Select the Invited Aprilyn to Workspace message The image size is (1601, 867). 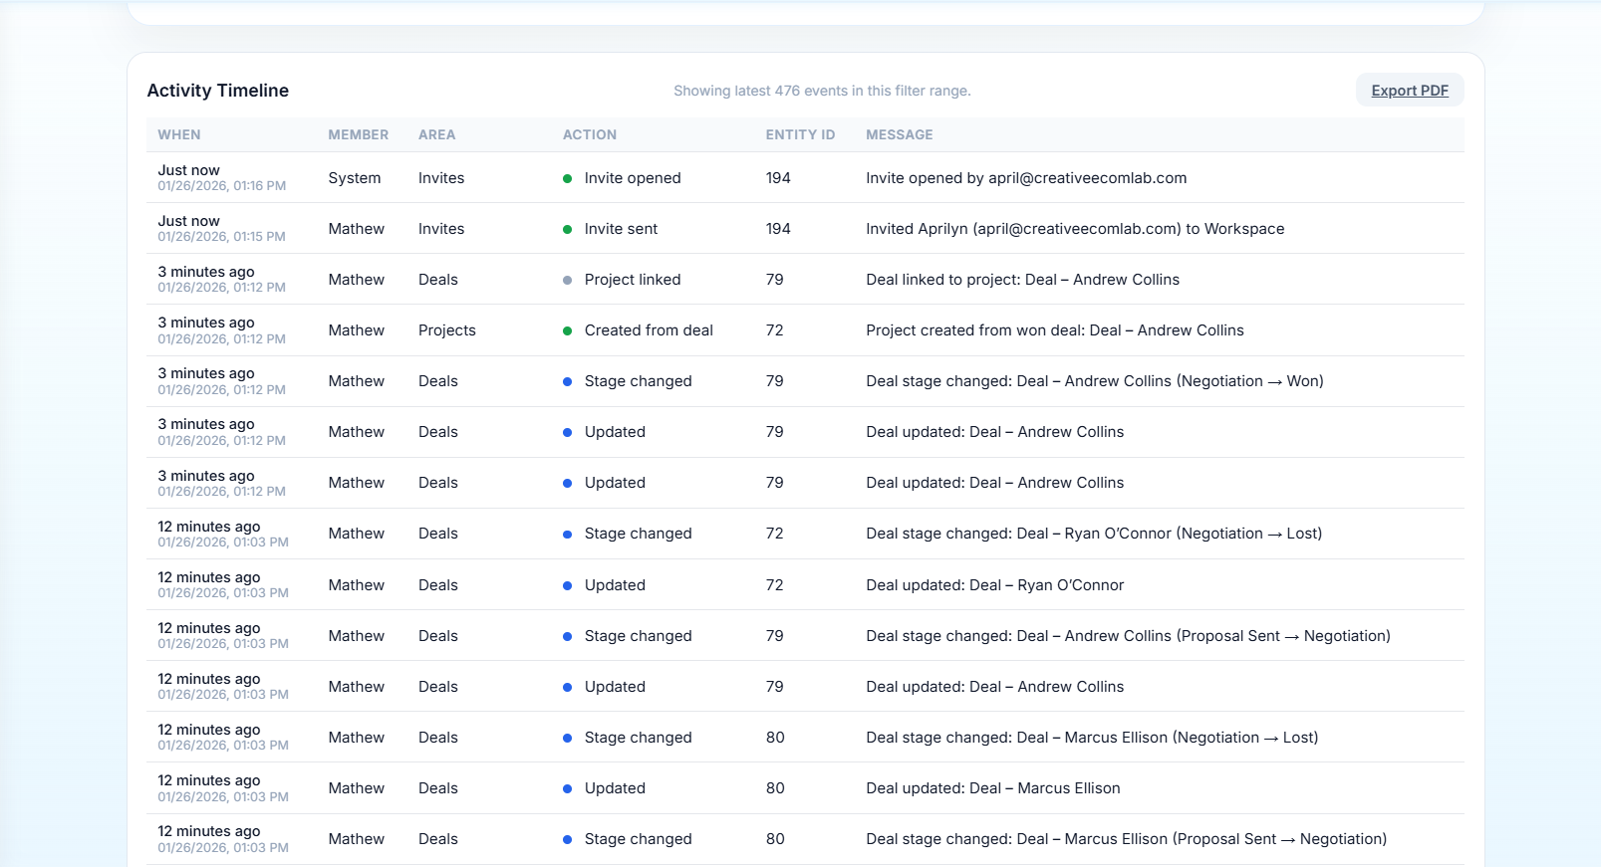[1075, 229]
